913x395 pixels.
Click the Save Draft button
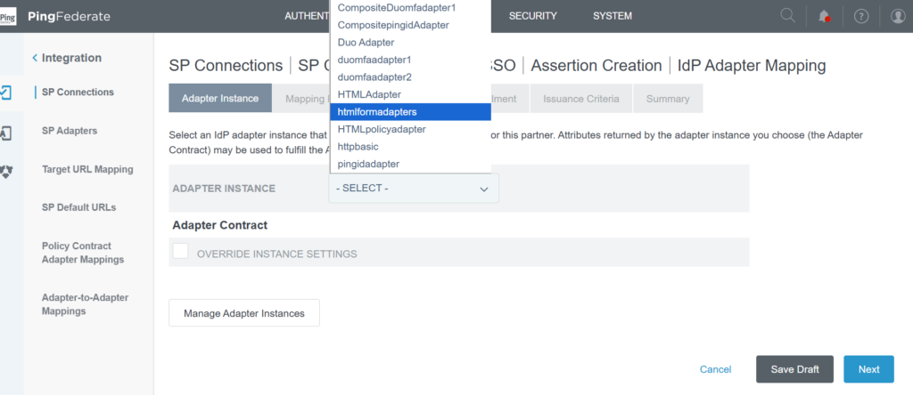[794, 369]
